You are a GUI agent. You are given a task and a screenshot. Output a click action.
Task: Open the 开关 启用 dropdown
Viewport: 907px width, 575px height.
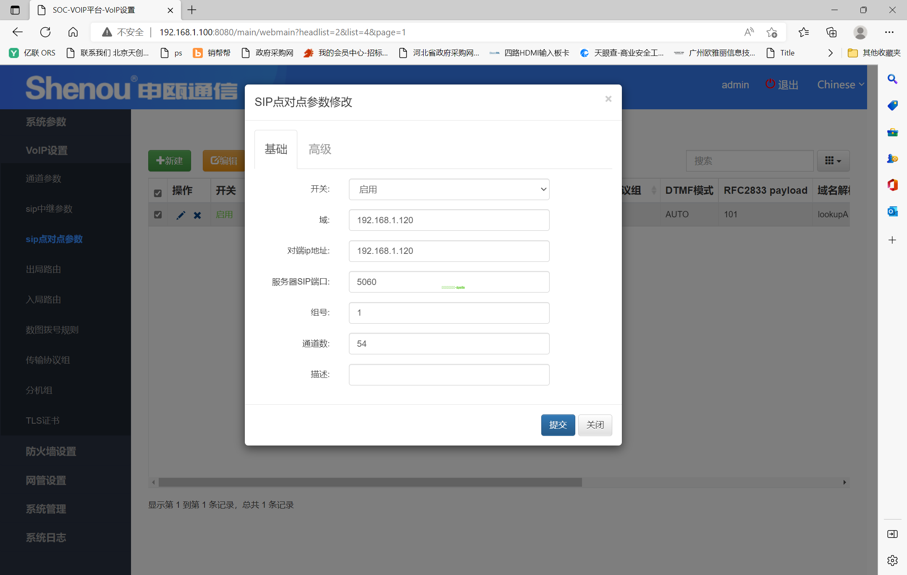tap(449, 190)
